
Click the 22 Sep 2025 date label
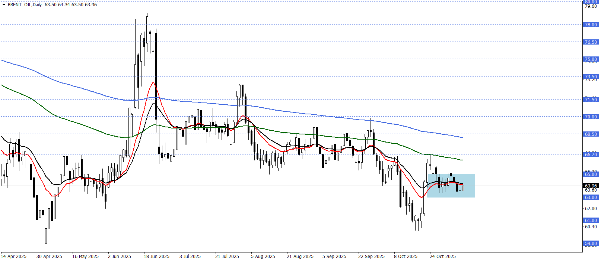372,256
